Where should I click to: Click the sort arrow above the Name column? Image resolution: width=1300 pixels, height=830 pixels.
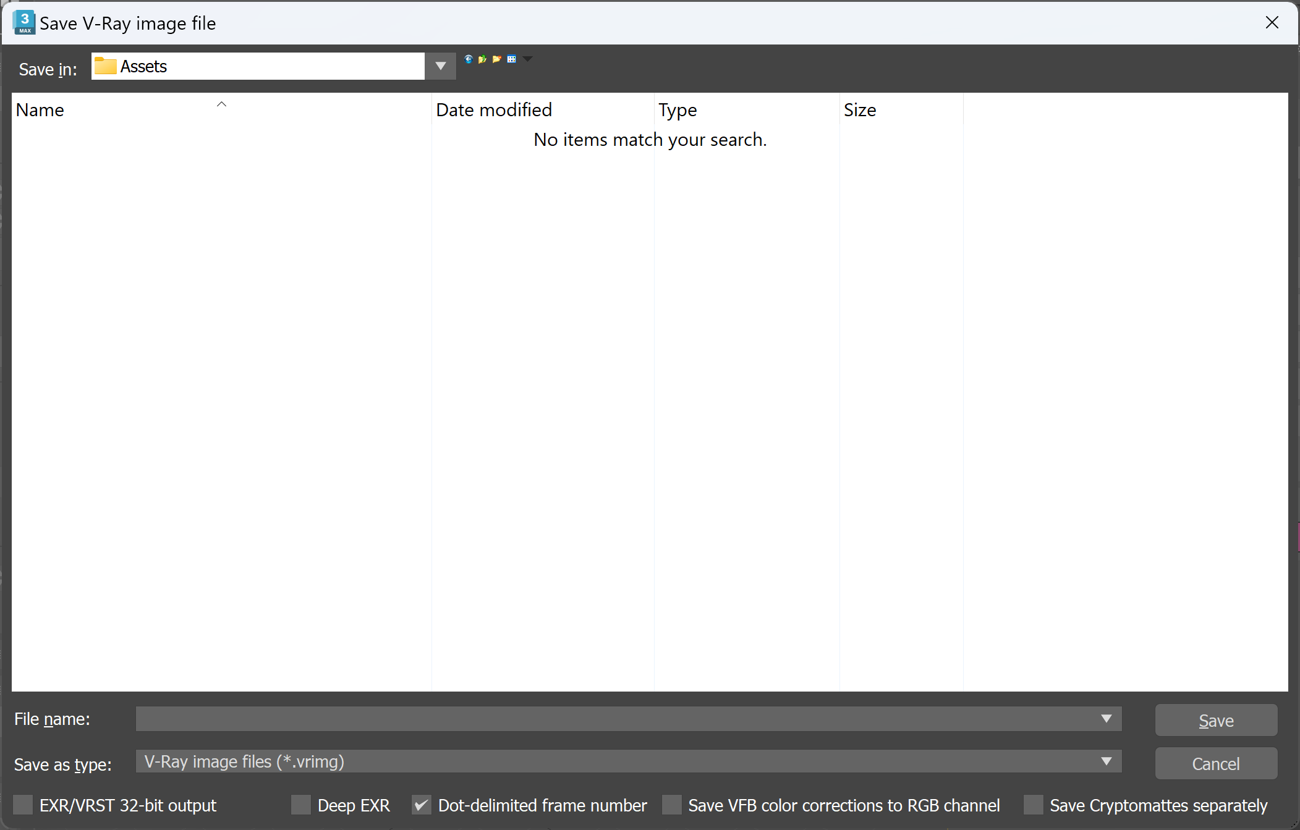click(221, 105)
